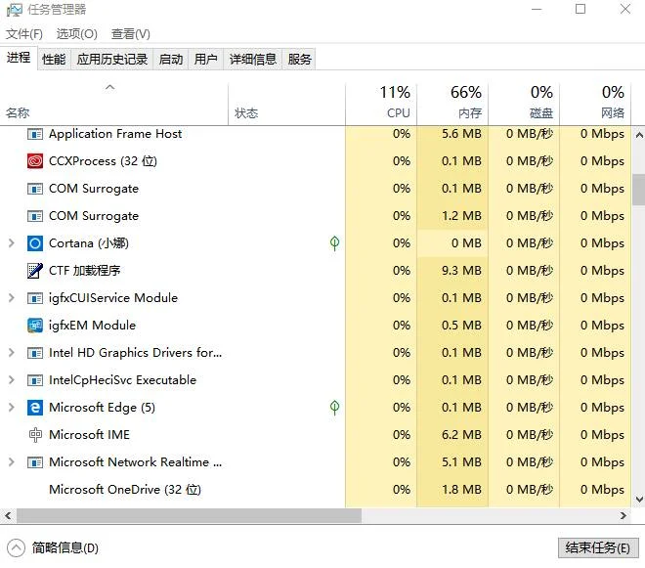Select the 进程 tab
This screenshot has height=568, width=645.
[19, 58]
